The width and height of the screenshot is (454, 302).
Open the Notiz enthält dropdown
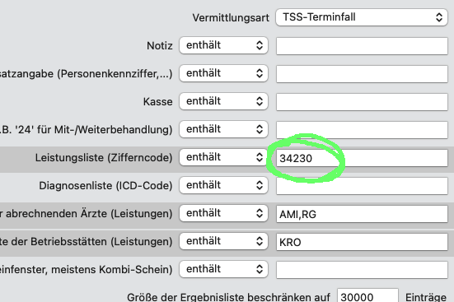pos(223,45)
